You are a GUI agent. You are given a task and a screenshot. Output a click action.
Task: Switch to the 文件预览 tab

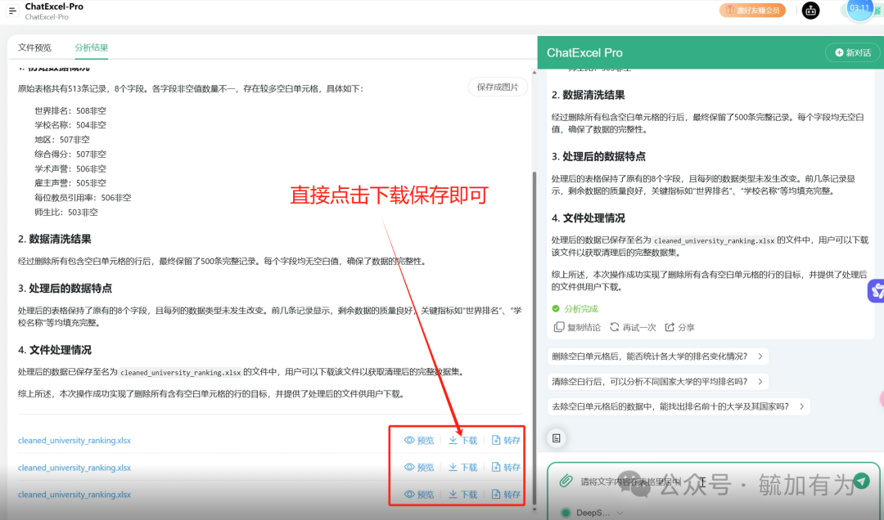(34, 47)
